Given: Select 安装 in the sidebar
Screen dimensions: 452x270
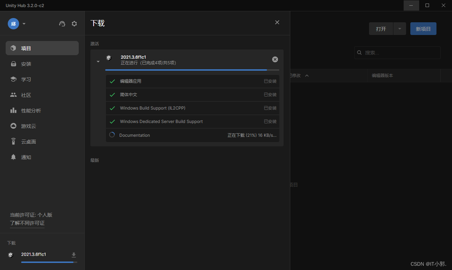Looking at the screenshot, I should coord(42,64).
